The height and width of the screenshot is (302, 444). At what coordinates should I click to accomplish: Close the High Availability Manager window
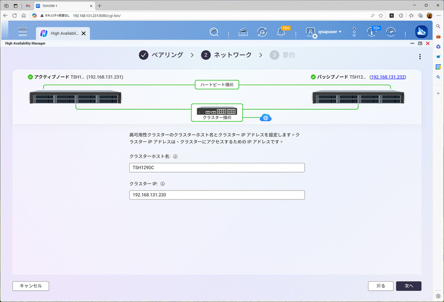pos(427,43)
